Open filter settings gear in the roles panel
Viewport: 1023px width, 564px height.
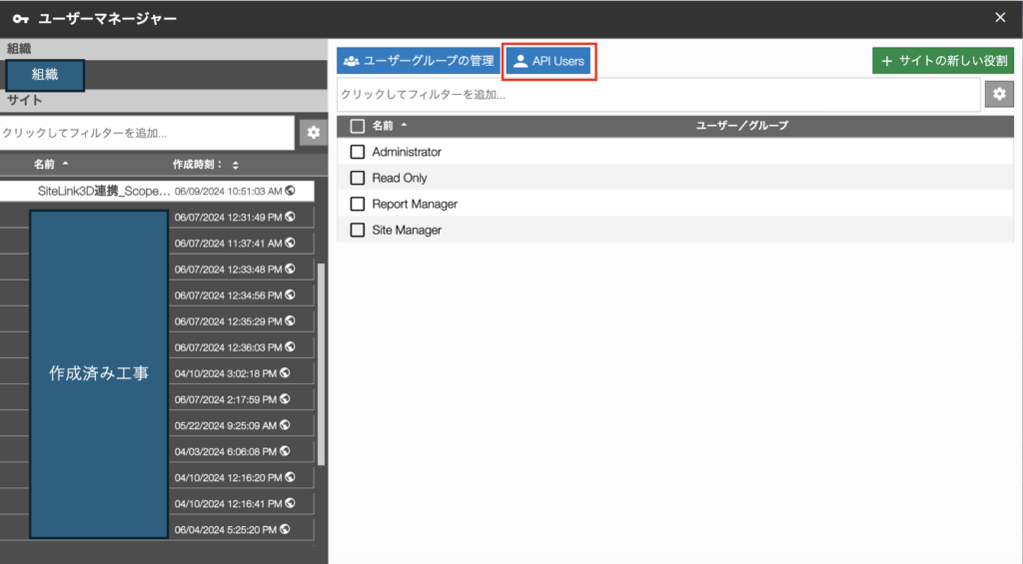[998, 94]
